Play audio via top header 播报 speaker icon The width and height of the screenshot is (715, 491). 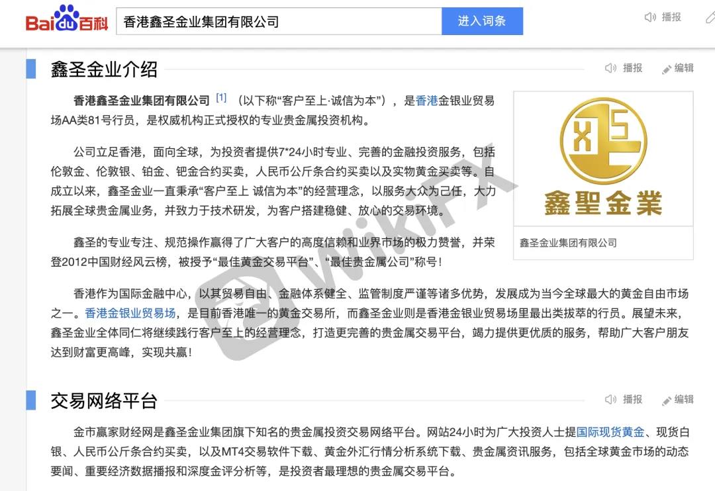pyautogui.click(x=650, y=17)
